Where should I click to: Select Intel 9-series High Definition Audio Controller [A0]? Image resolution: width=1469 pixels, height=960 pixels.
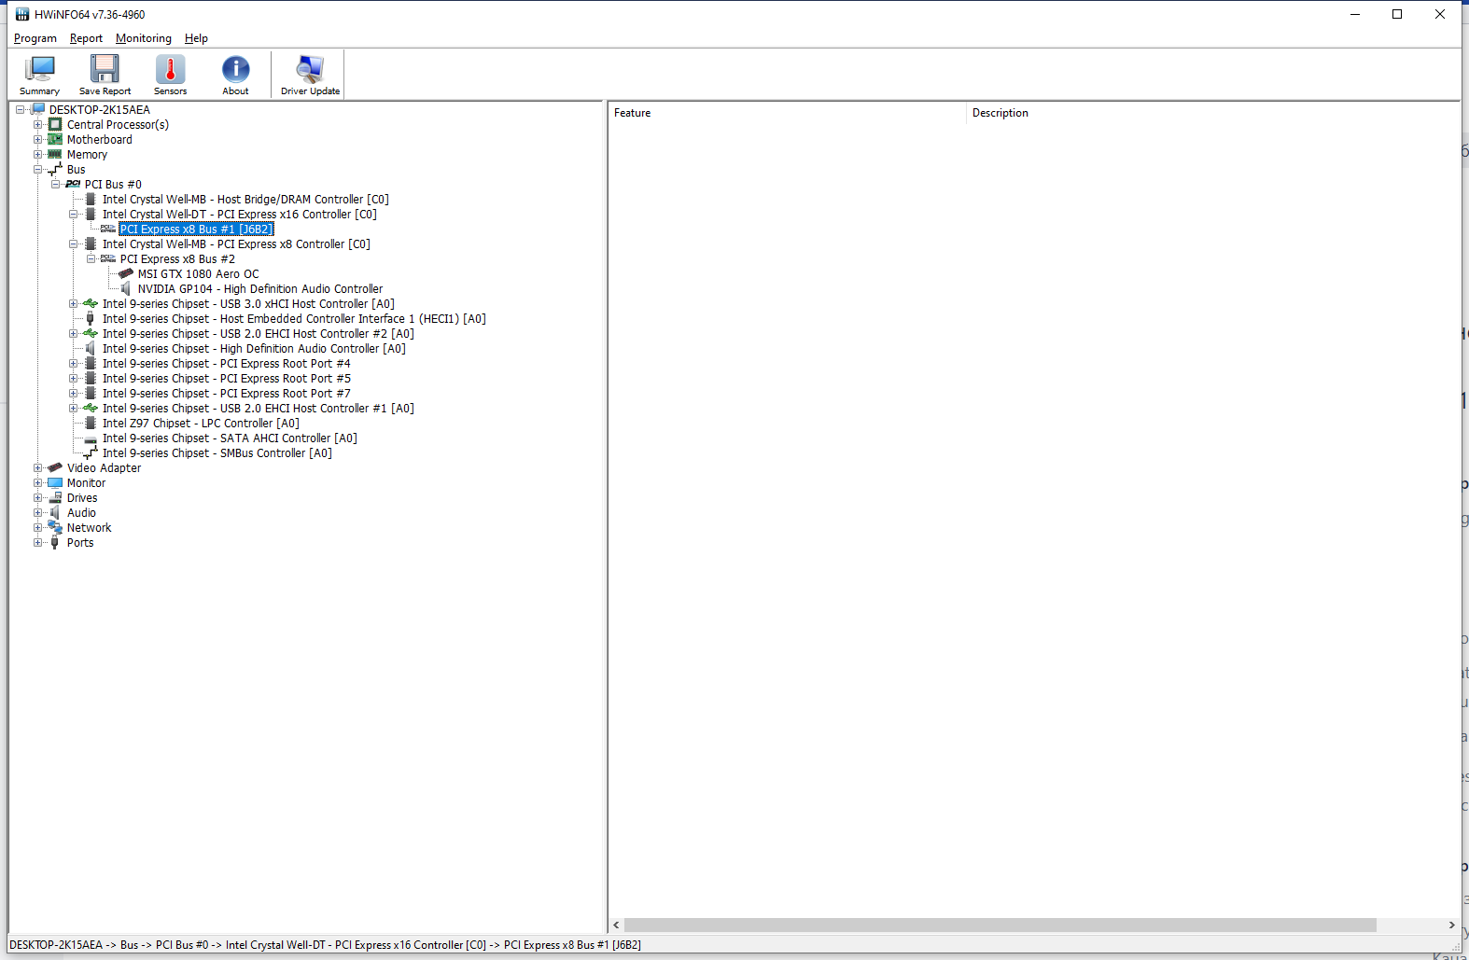[254, 348]
